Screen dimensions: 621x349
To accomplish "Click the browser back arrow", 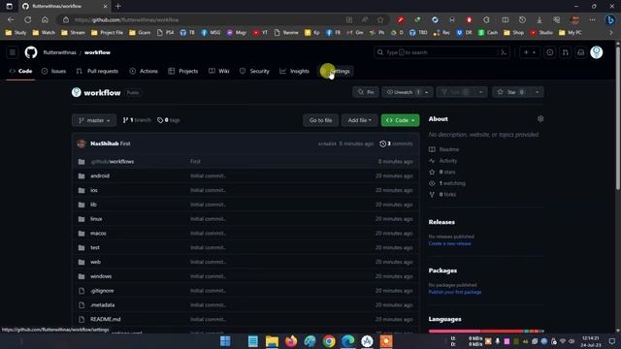I will point(11,19).
